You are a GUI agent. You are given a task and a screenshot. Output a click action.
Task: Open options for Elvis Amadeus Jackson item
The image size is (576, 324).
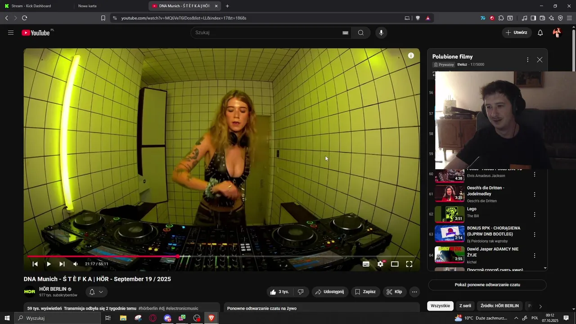(535, 174)
